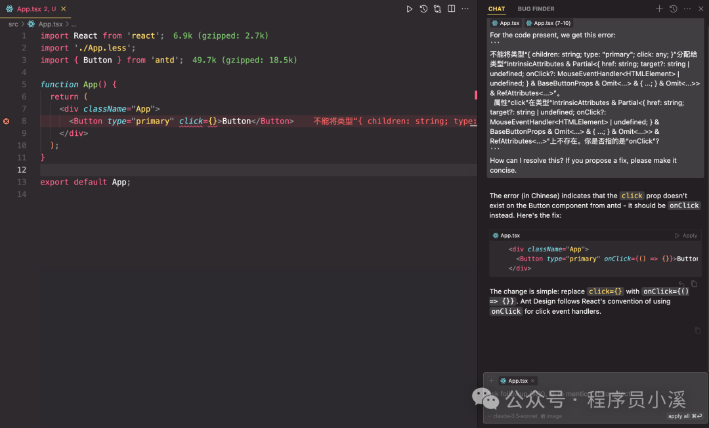Add context with plus button in input
The image size is (709, 428).
pyautogui.click(x=492, y=381)
